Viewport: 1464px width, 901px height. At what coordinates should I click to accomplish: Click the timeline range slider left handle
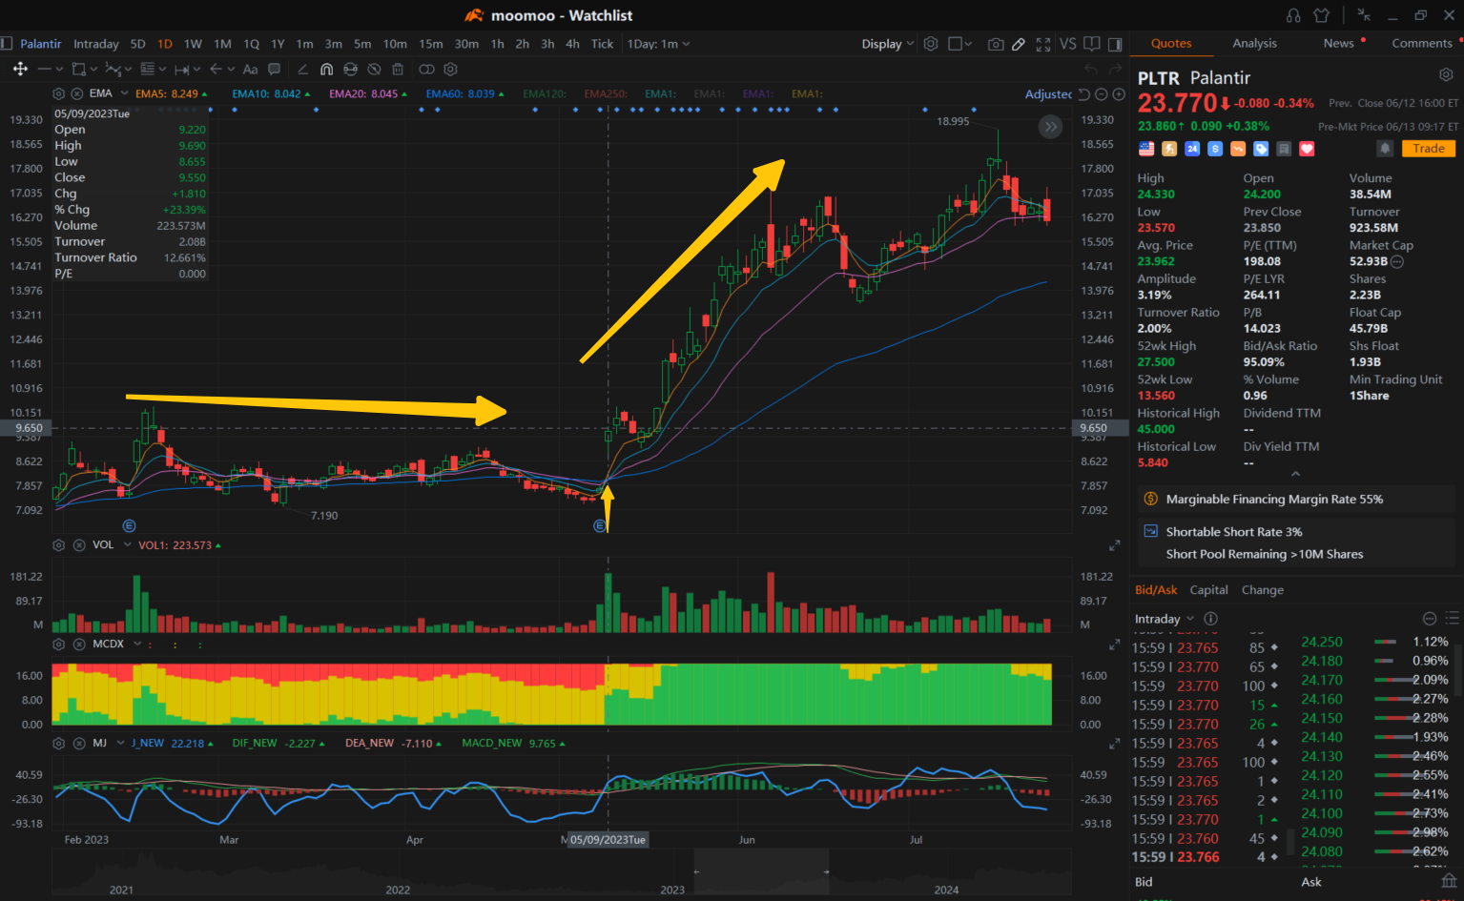tap(696, 871)
